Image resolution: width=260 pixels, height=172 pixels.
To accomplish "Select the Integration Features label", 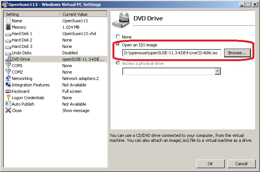I will click(31, 85).
